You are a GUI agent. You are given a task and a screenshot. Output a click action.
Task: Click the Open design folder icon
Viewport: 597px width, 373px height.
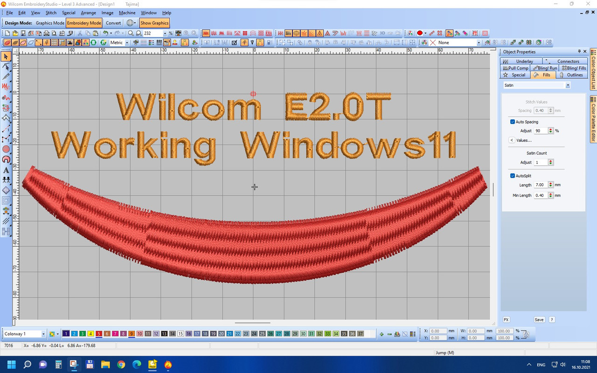click(15, 33)
